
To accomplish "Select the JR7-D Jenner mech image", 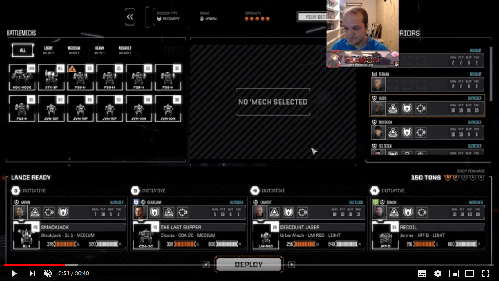I will [x=385, y=236].
